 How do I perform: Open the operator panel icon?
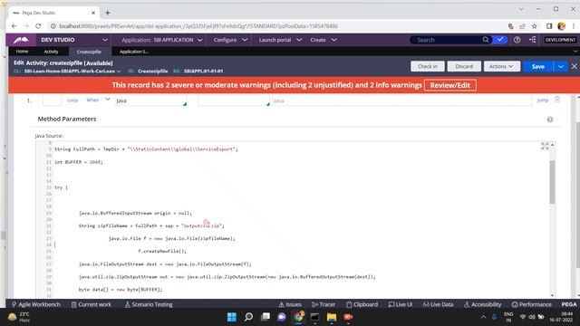[533, 39]
